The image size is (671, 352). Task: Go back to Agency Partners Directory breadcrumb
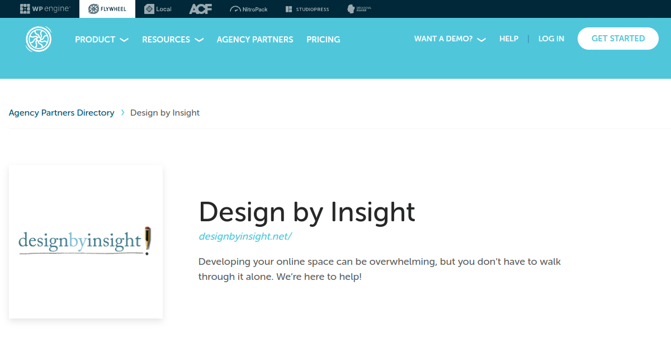[x=62, y=113]
